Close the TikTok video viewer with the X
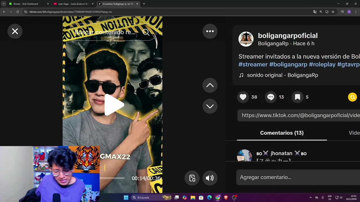Viewport: 360px width, 202px height. coord(15,31)
